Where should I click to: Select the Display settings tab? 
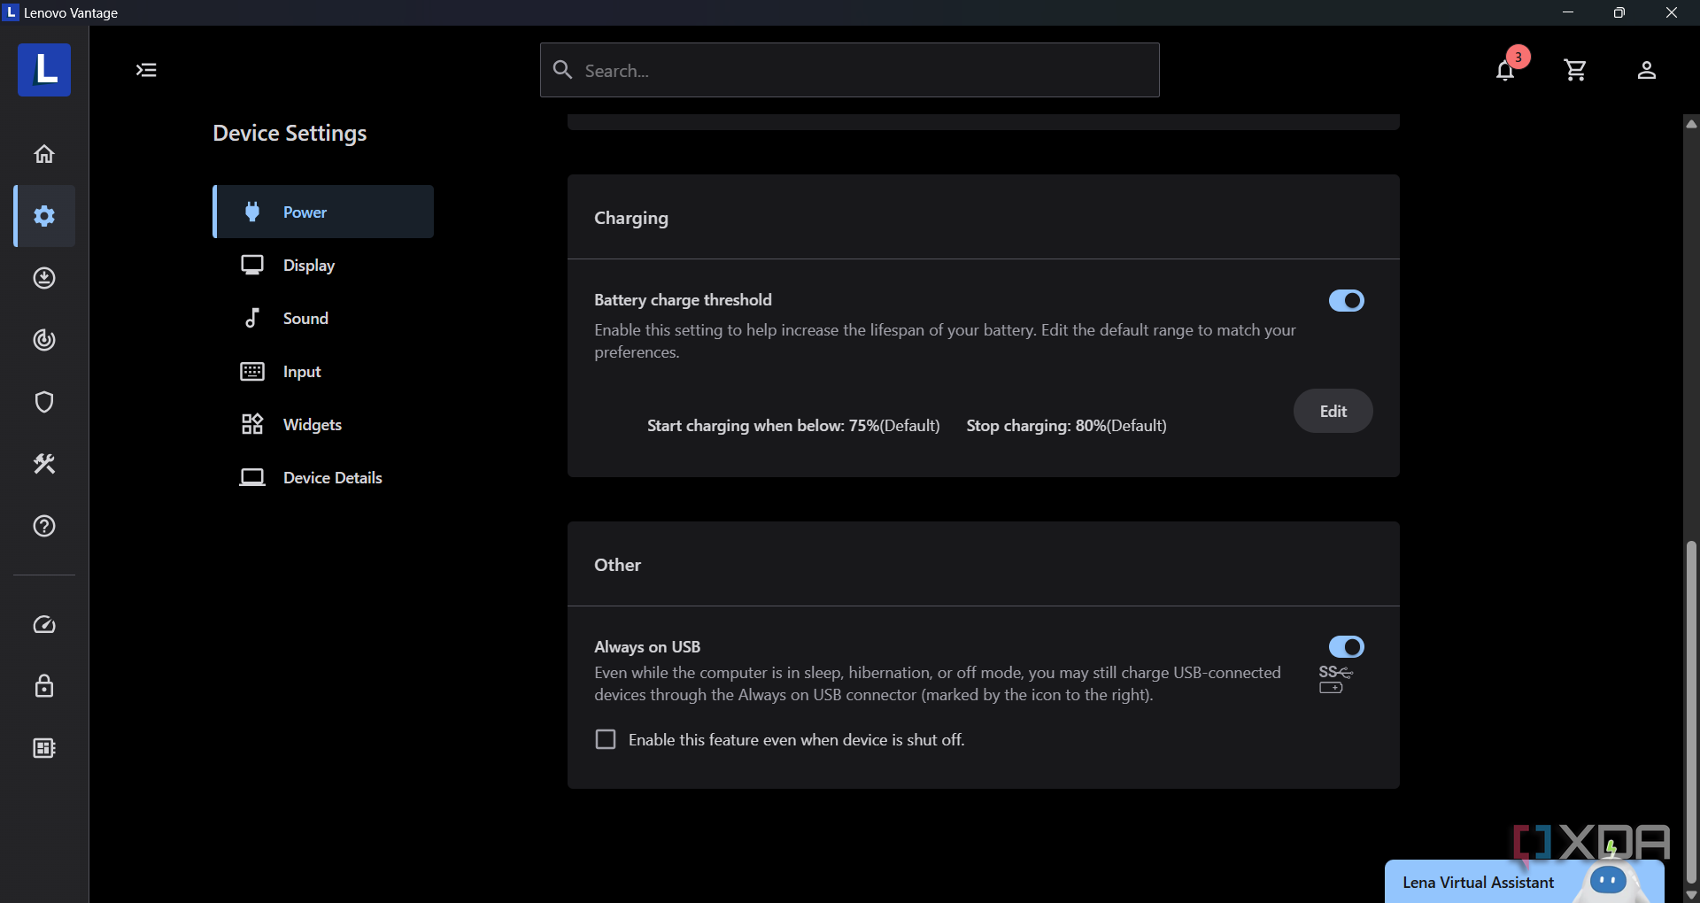click(323, 265)
